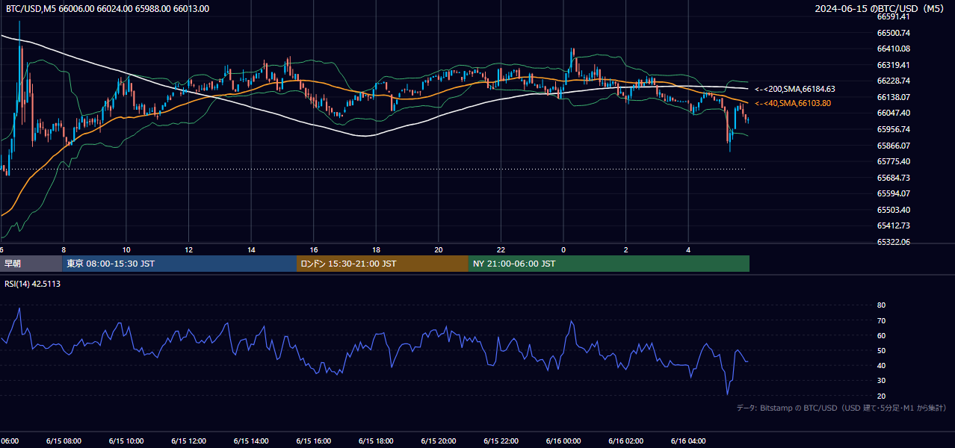Click the 6/15 22:00 bottom date label
Image resolution: width=955 pixels, height=448 pixels.
[501, 441]
